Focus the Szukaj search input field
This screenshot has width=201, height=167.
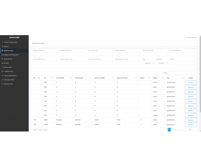click(182, 73)
